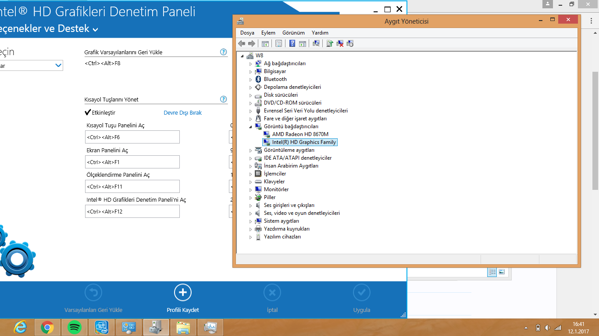The image size is (599, 336).
Task: Click the Varsayılanları Geri Yükle circular arrow icon
Action: pyautogui.click(x=93, y=293)
